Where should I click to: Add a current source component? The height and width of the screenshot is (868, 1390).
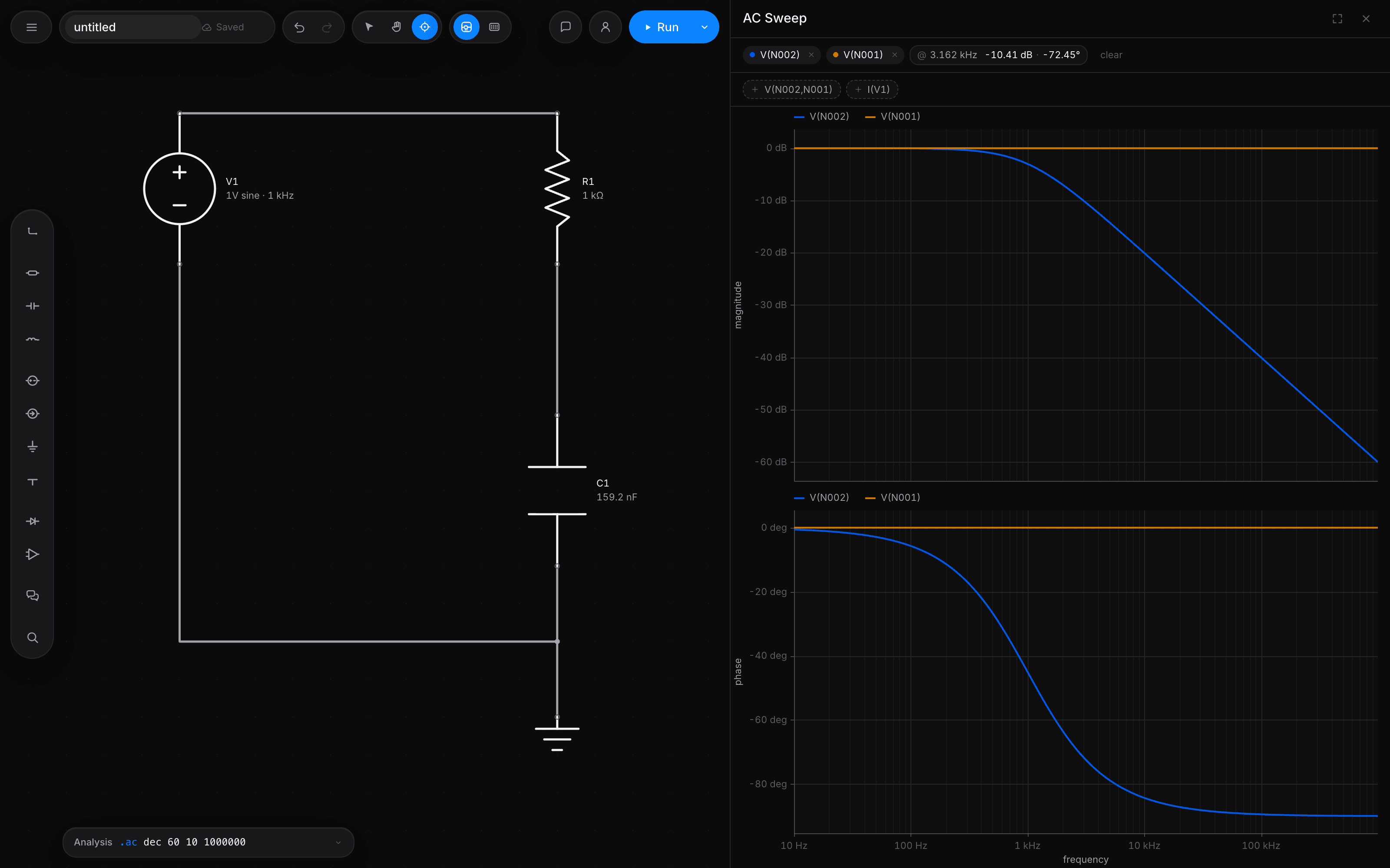coord(32,414)
